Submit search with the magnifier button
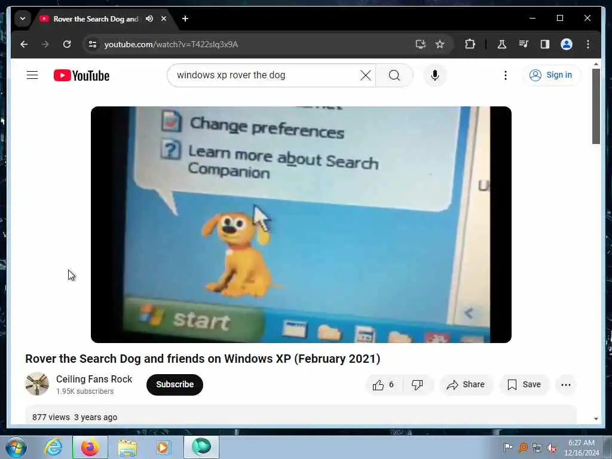The width and height of the screenshot is (612, 459). [394, 75]
